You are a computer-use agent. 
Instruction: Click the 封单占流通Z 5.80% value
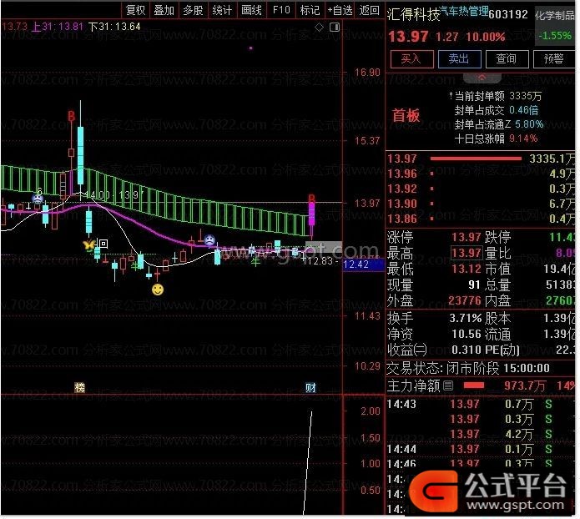529,124
